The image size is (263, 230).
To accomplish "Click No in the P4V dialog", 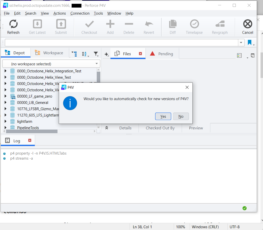I will pyautogui.click(x=181, y=116).
